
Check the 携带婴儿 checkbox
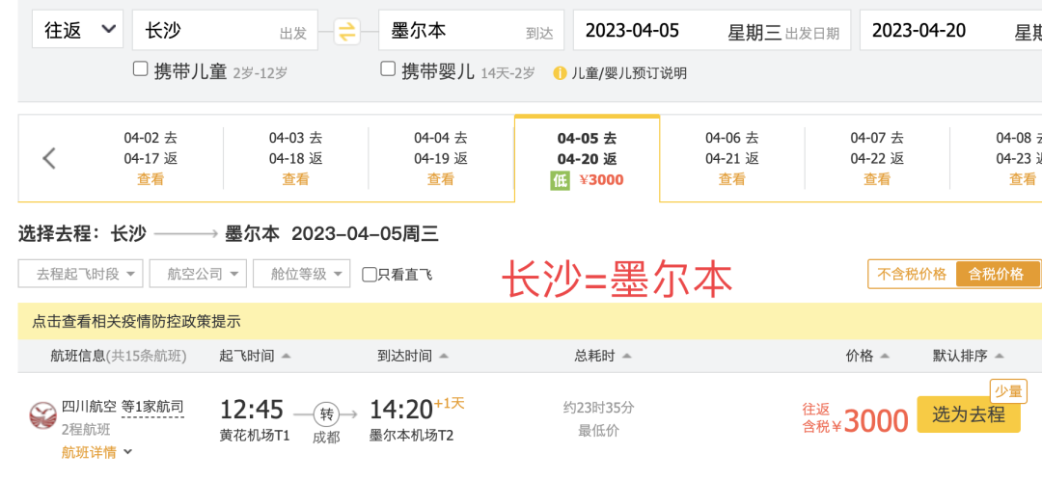(x=388, y=68)
